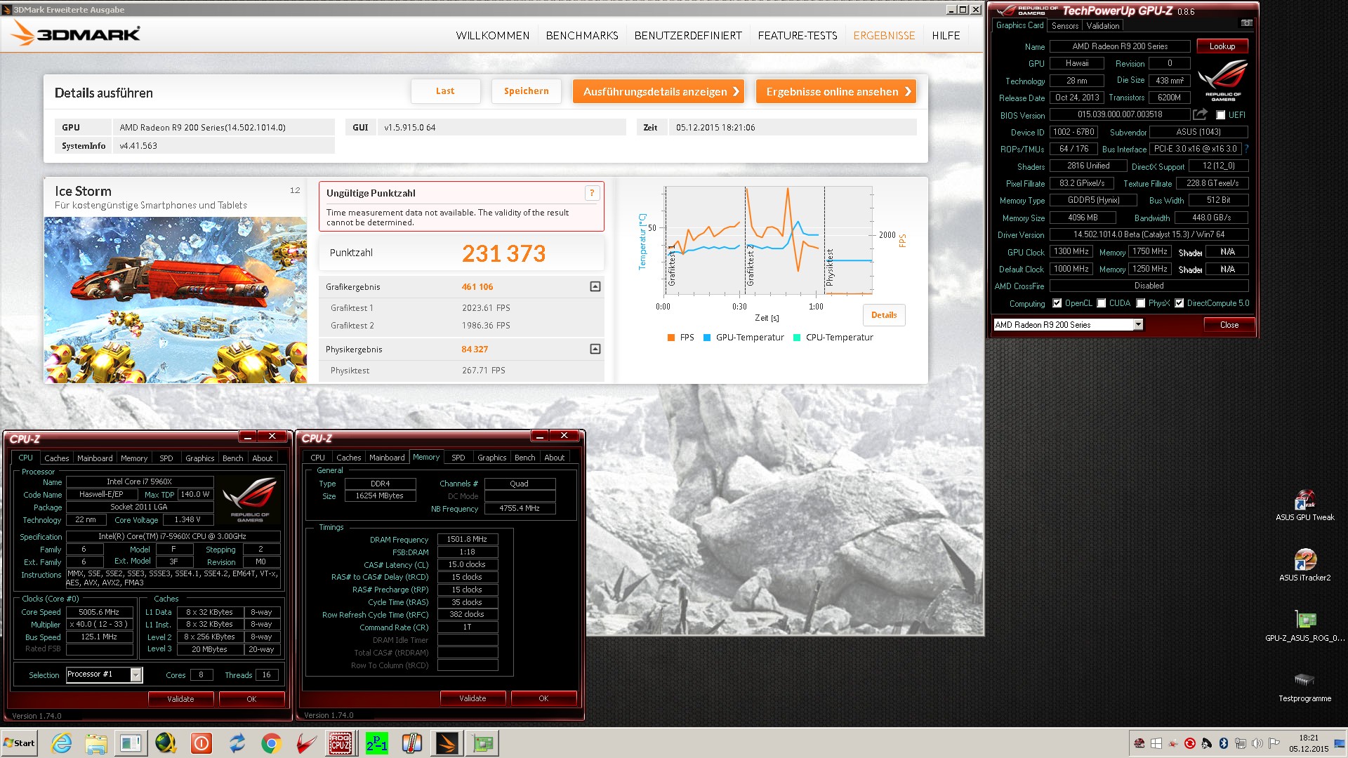Open GPU-Z_ASUS_ROG desktop icon
This screenshot has height=758, width=1348.
[1304, 626]
